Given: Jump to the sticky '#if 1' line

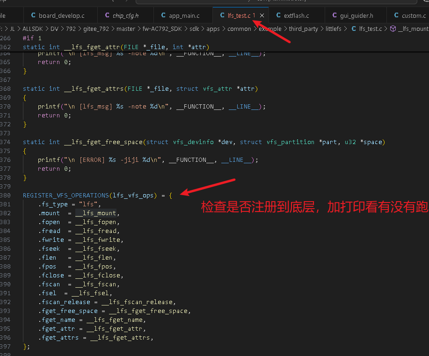Looking at the screenshot, I should click(x=32, y=38).
